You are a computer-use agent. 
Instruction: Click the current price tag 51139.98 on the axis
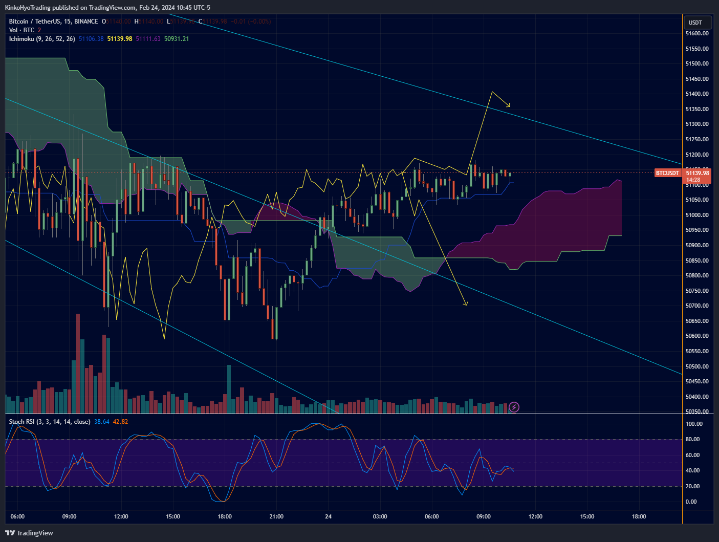[698, 173]
